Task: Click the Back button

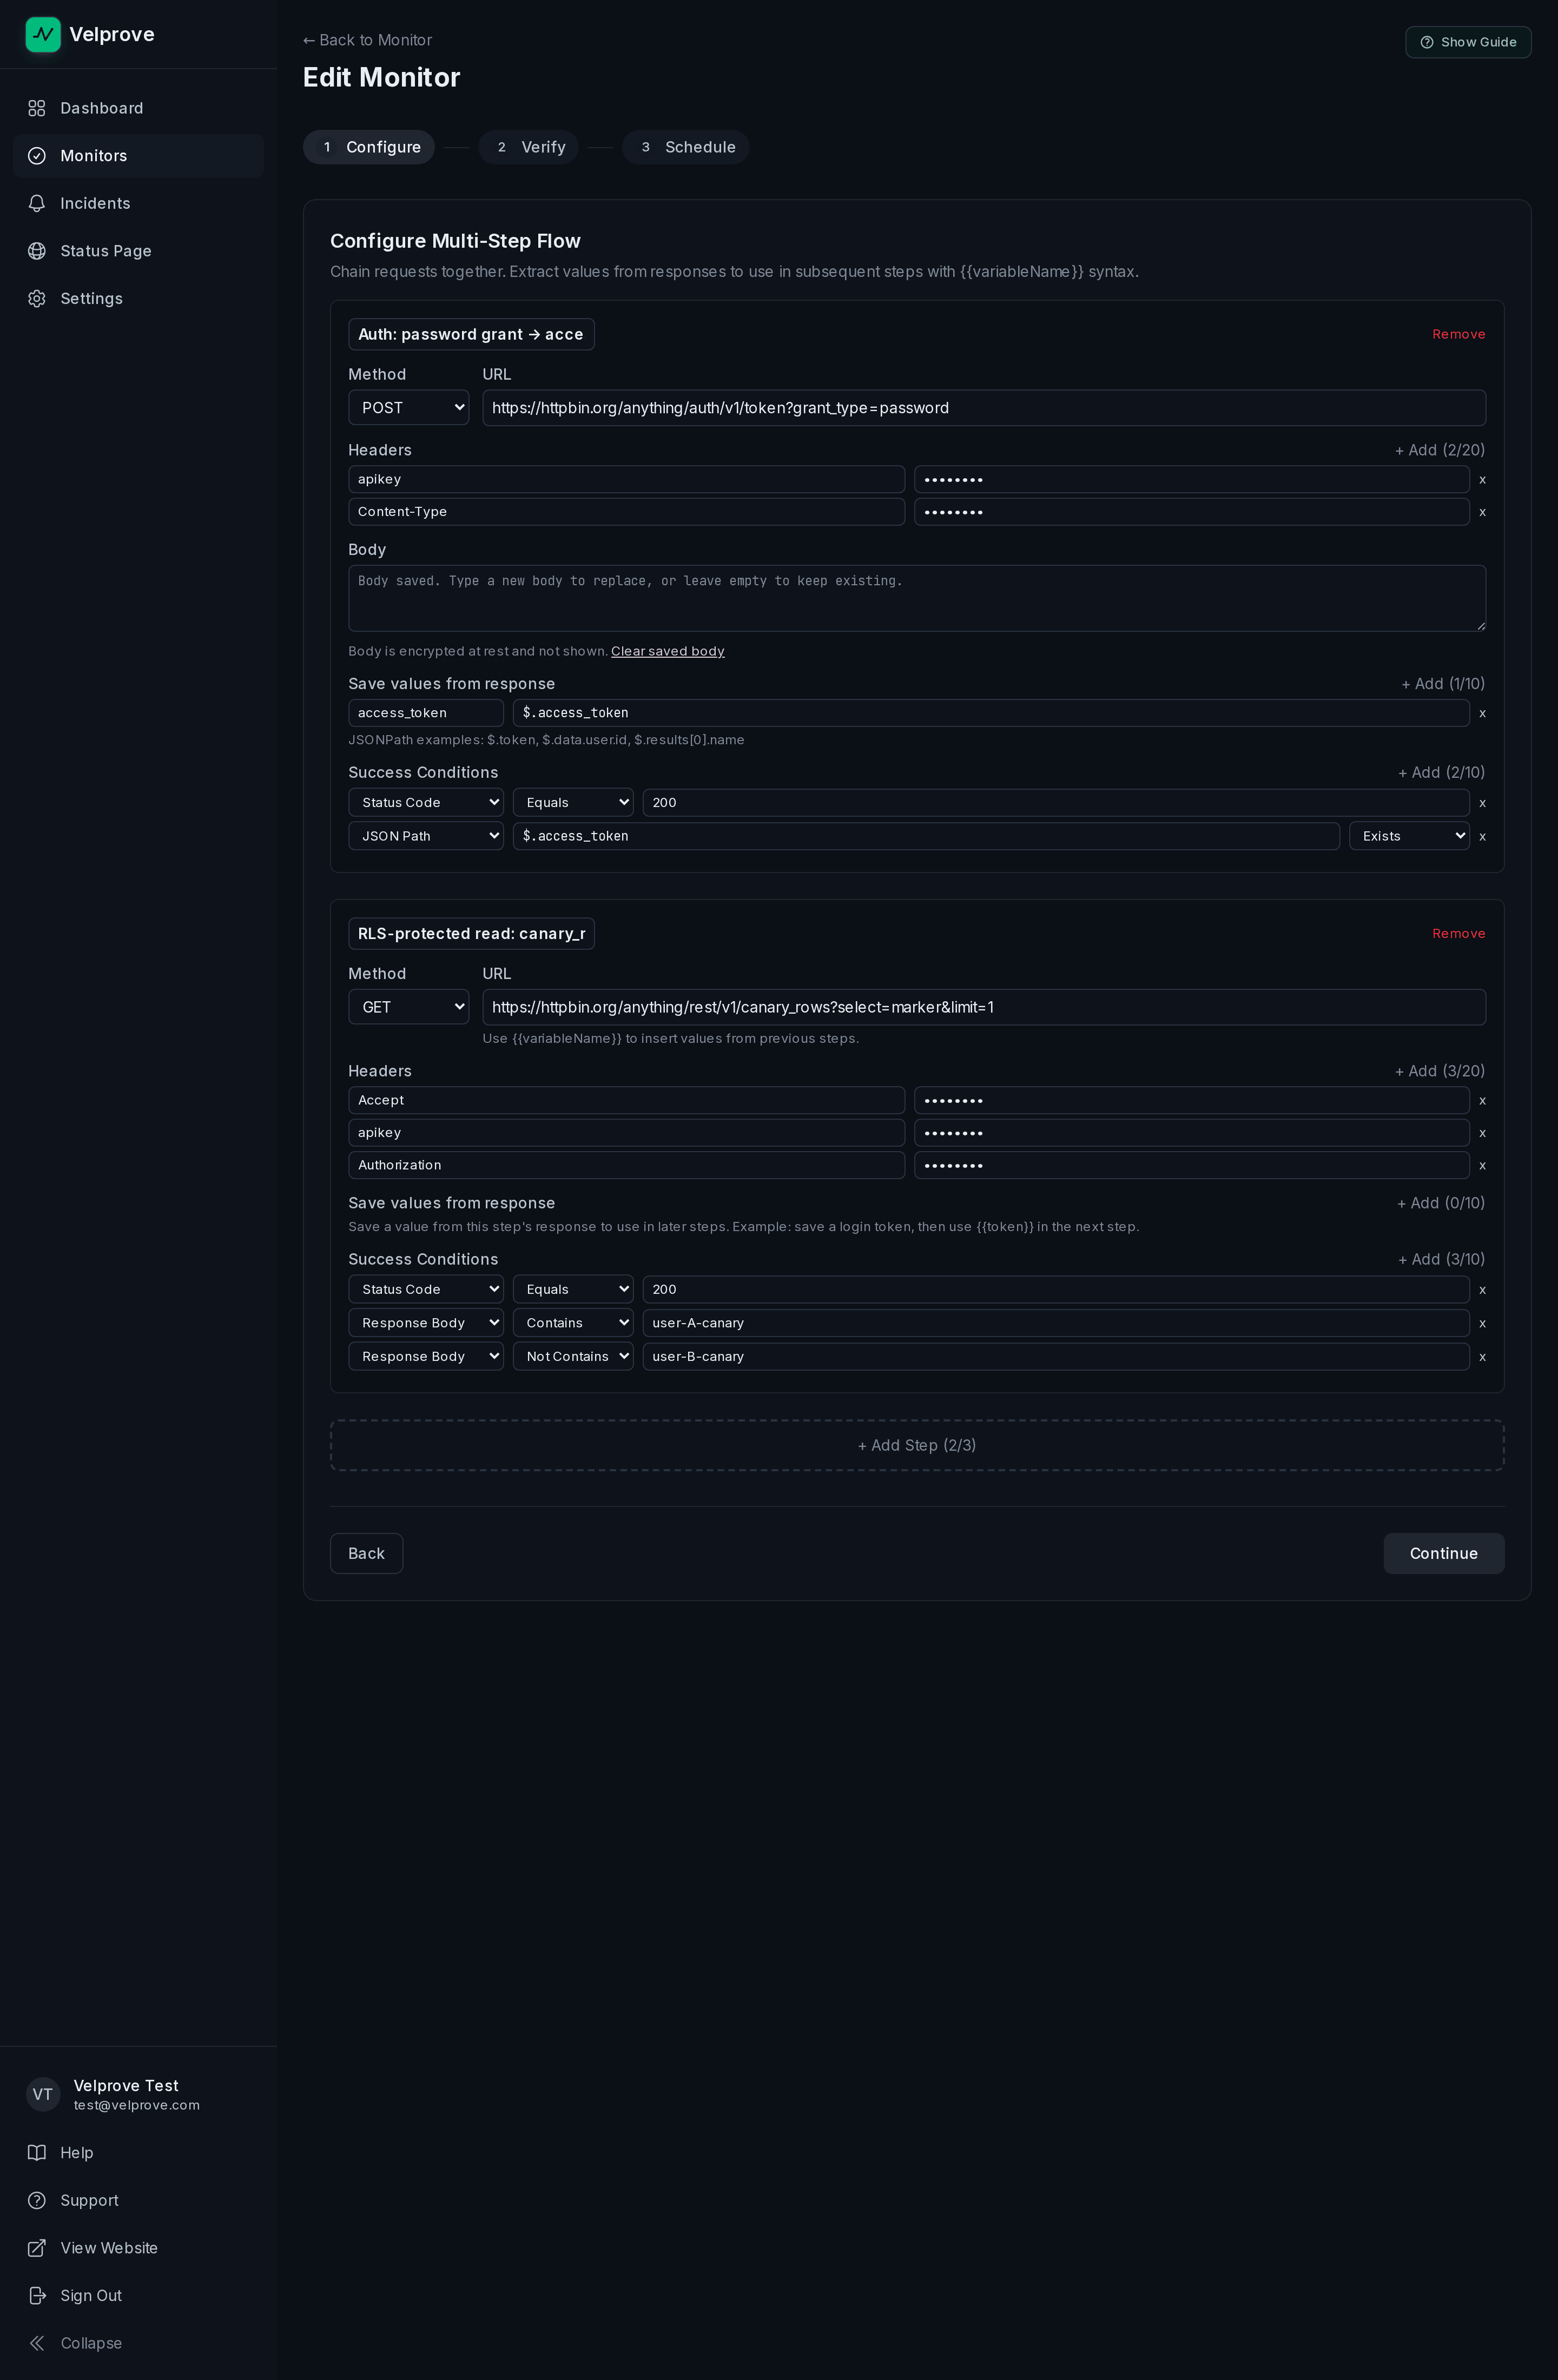Action: [367, 1553]
